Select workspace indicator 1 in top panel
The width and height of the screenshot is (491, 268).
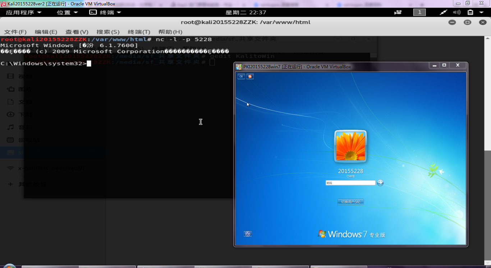(419, 12)
